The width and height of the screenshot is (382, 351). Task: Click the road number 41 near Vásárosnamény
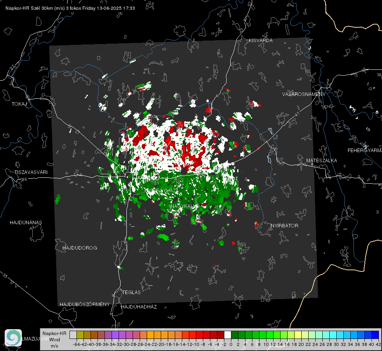pos(297,114)
